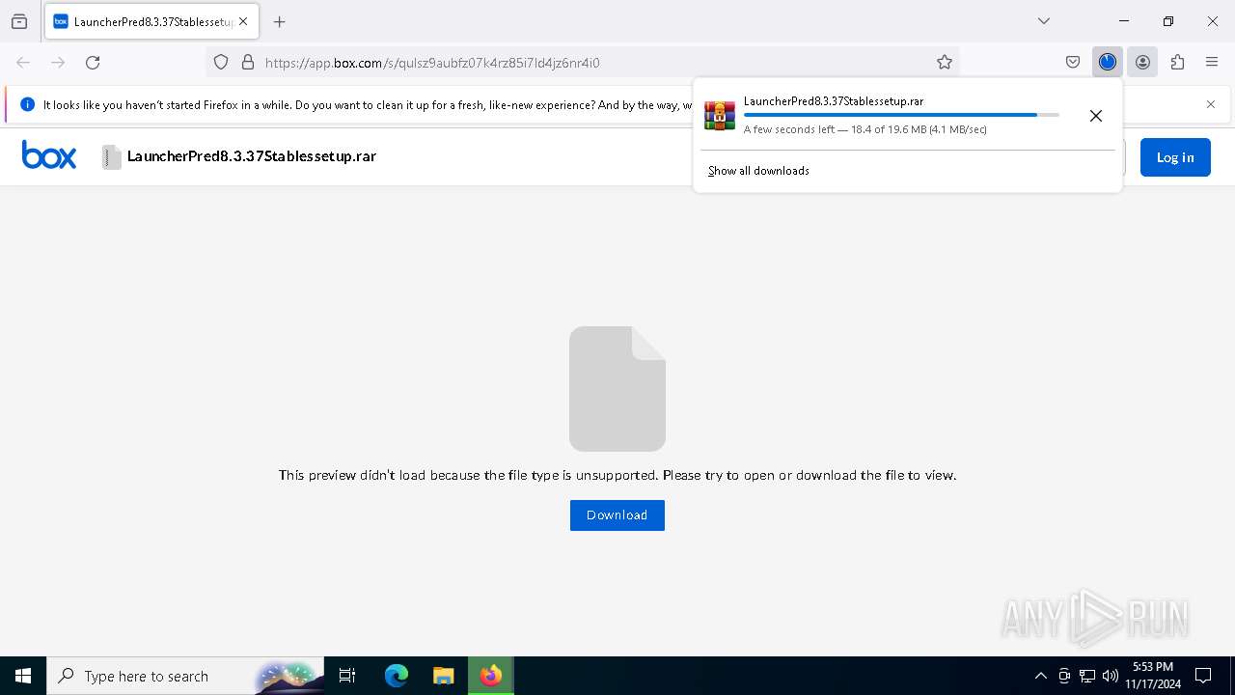Expand the list all tabs chevron
Image resolution: width=1235 pixels, height=695 pixels.
point(1043,21)
